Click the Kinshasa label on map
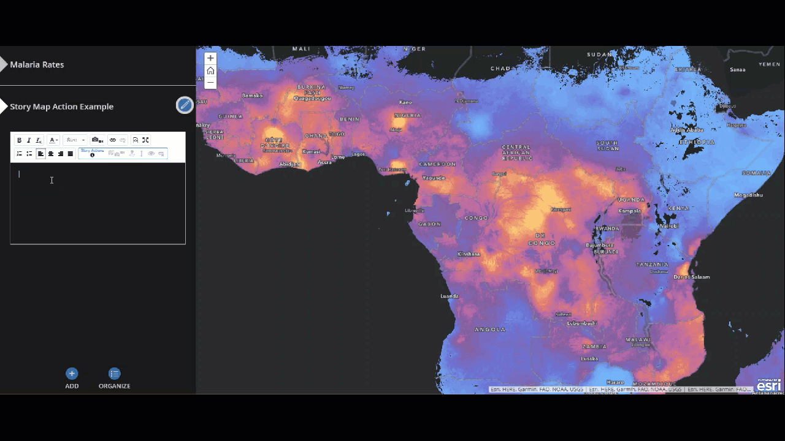Screen dimensions: 785x441 tap(469, 254)
